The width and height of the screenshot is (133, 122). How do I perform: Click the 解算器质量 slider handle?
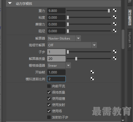click(x=76, y=59)
